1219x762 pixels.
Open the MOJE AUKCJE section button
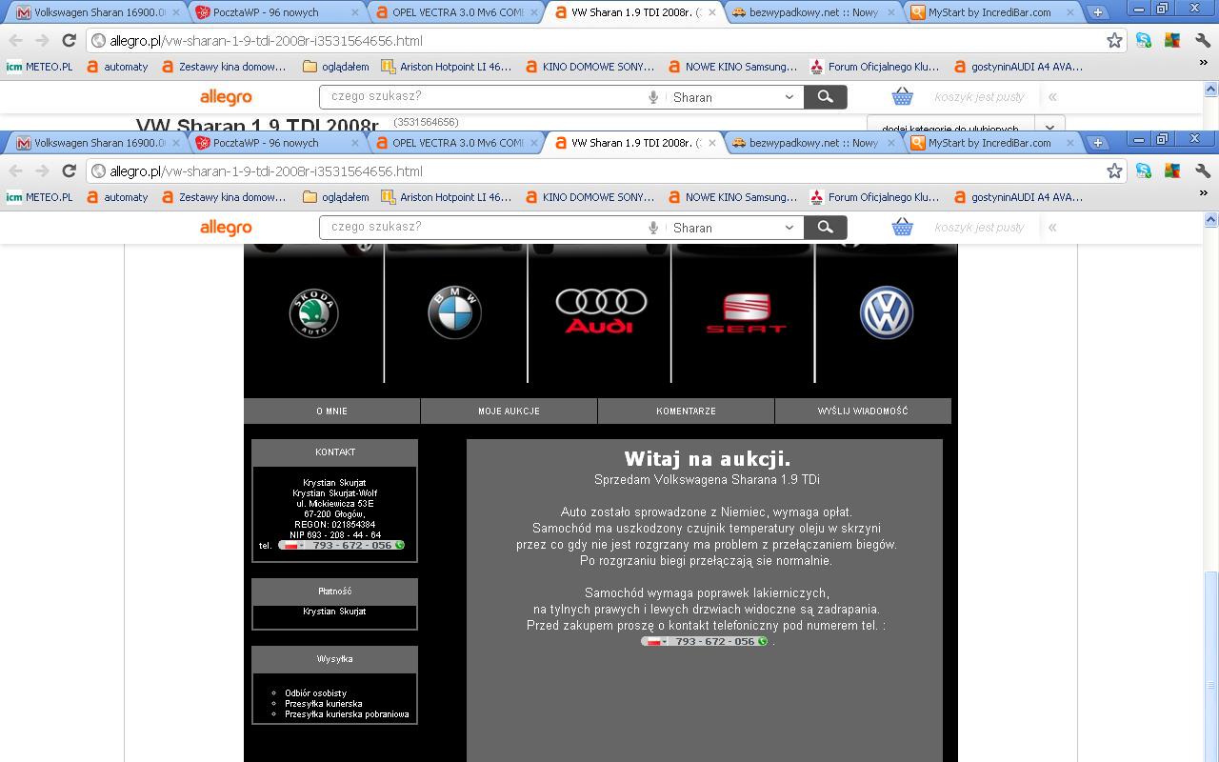coord(509,411)
